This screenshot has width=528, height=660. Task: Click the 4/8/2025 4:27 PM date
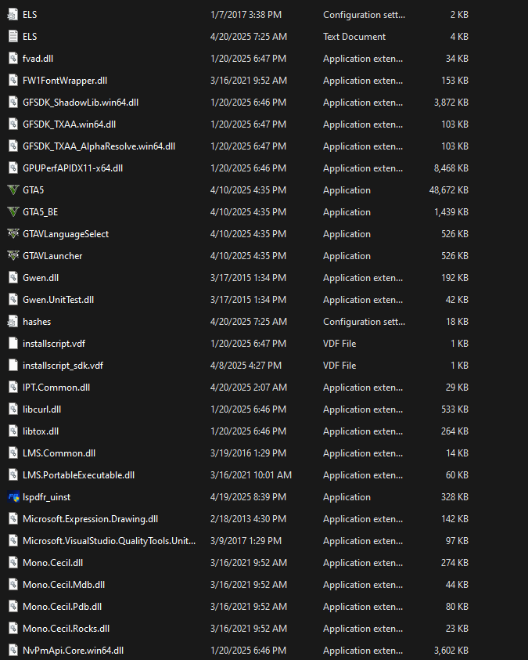click(x=246, y=366)
